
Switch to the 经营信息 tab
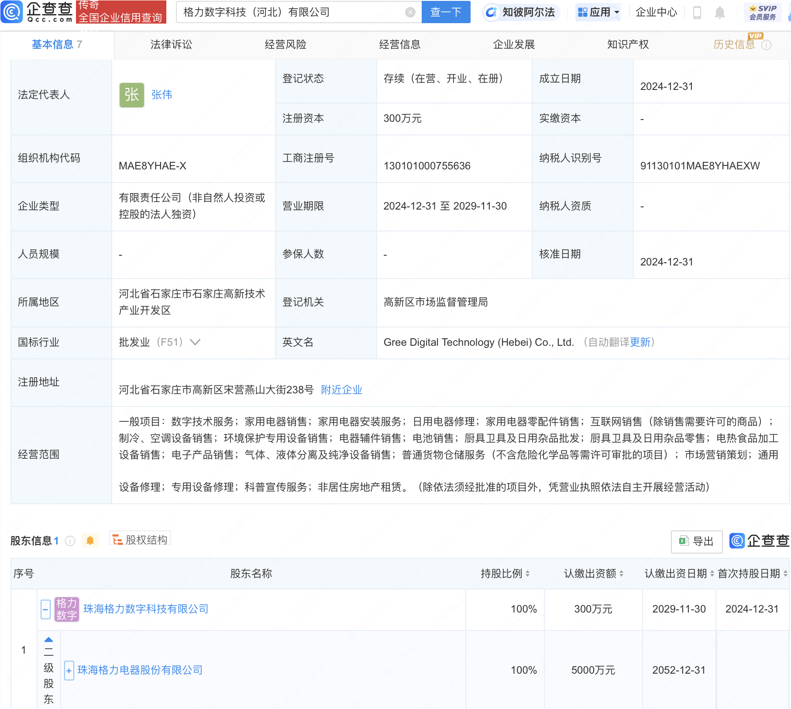pos(399,45)
